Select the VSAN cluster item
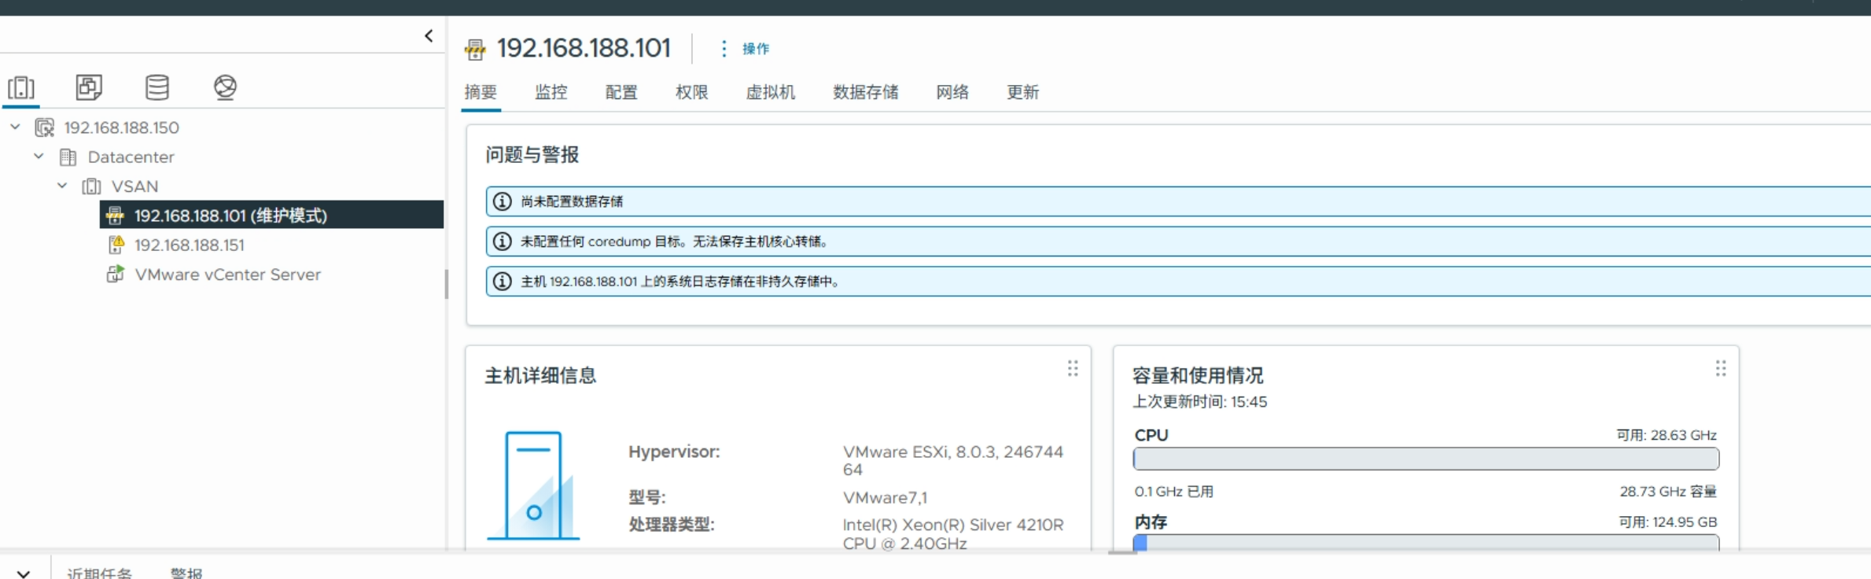 135,186
